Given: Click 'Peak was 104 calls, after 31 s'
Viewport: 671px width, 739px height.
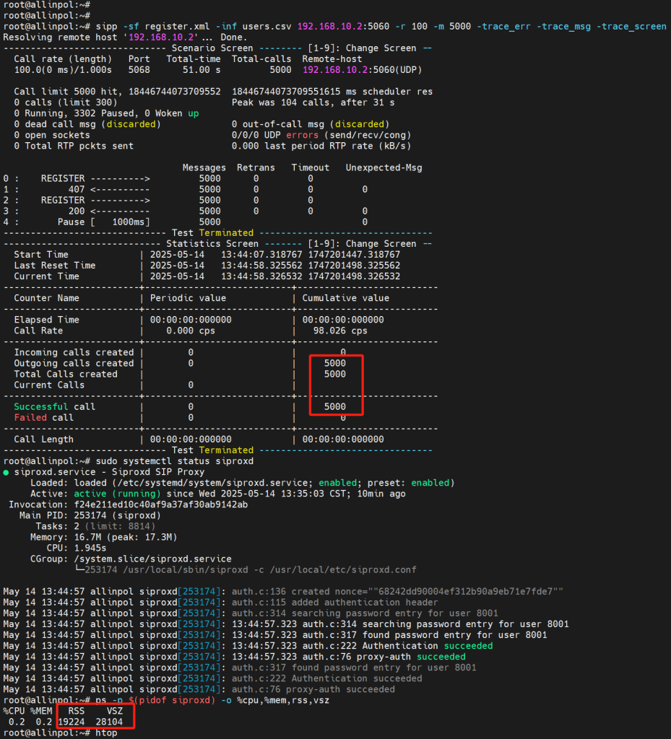Looking at the screenshot, I should pos(313,102).
